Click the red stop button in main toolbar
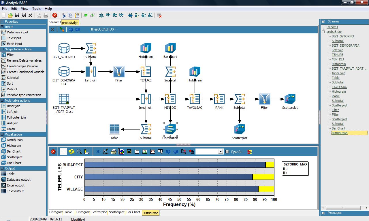369x221 pixels. pos(55,15)
